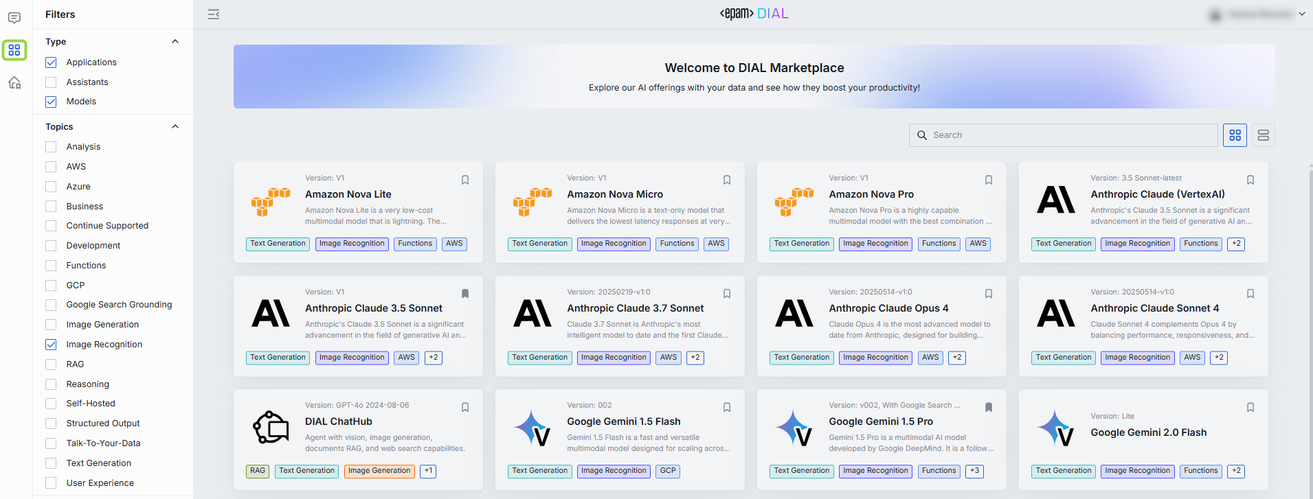Bookmark DIAL ChatHub
This screenshot has height=499, width=1313.
[x=465, y=407]
